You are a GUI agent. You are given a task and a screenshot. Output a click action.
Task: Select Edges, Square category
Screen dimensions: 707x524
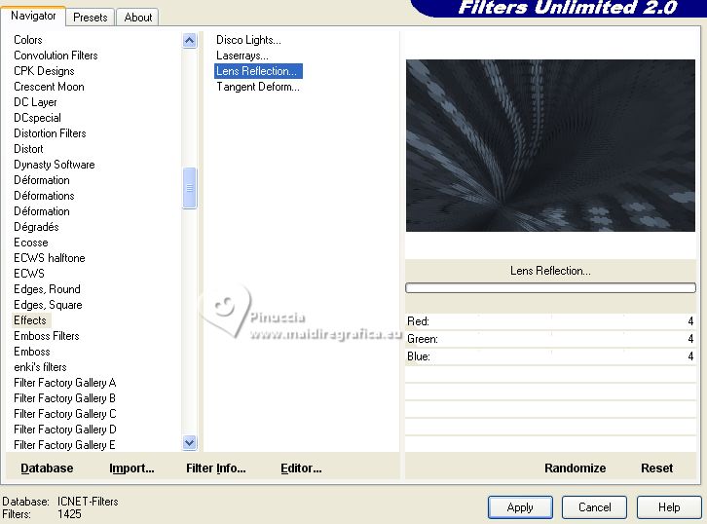coord(49,305)
